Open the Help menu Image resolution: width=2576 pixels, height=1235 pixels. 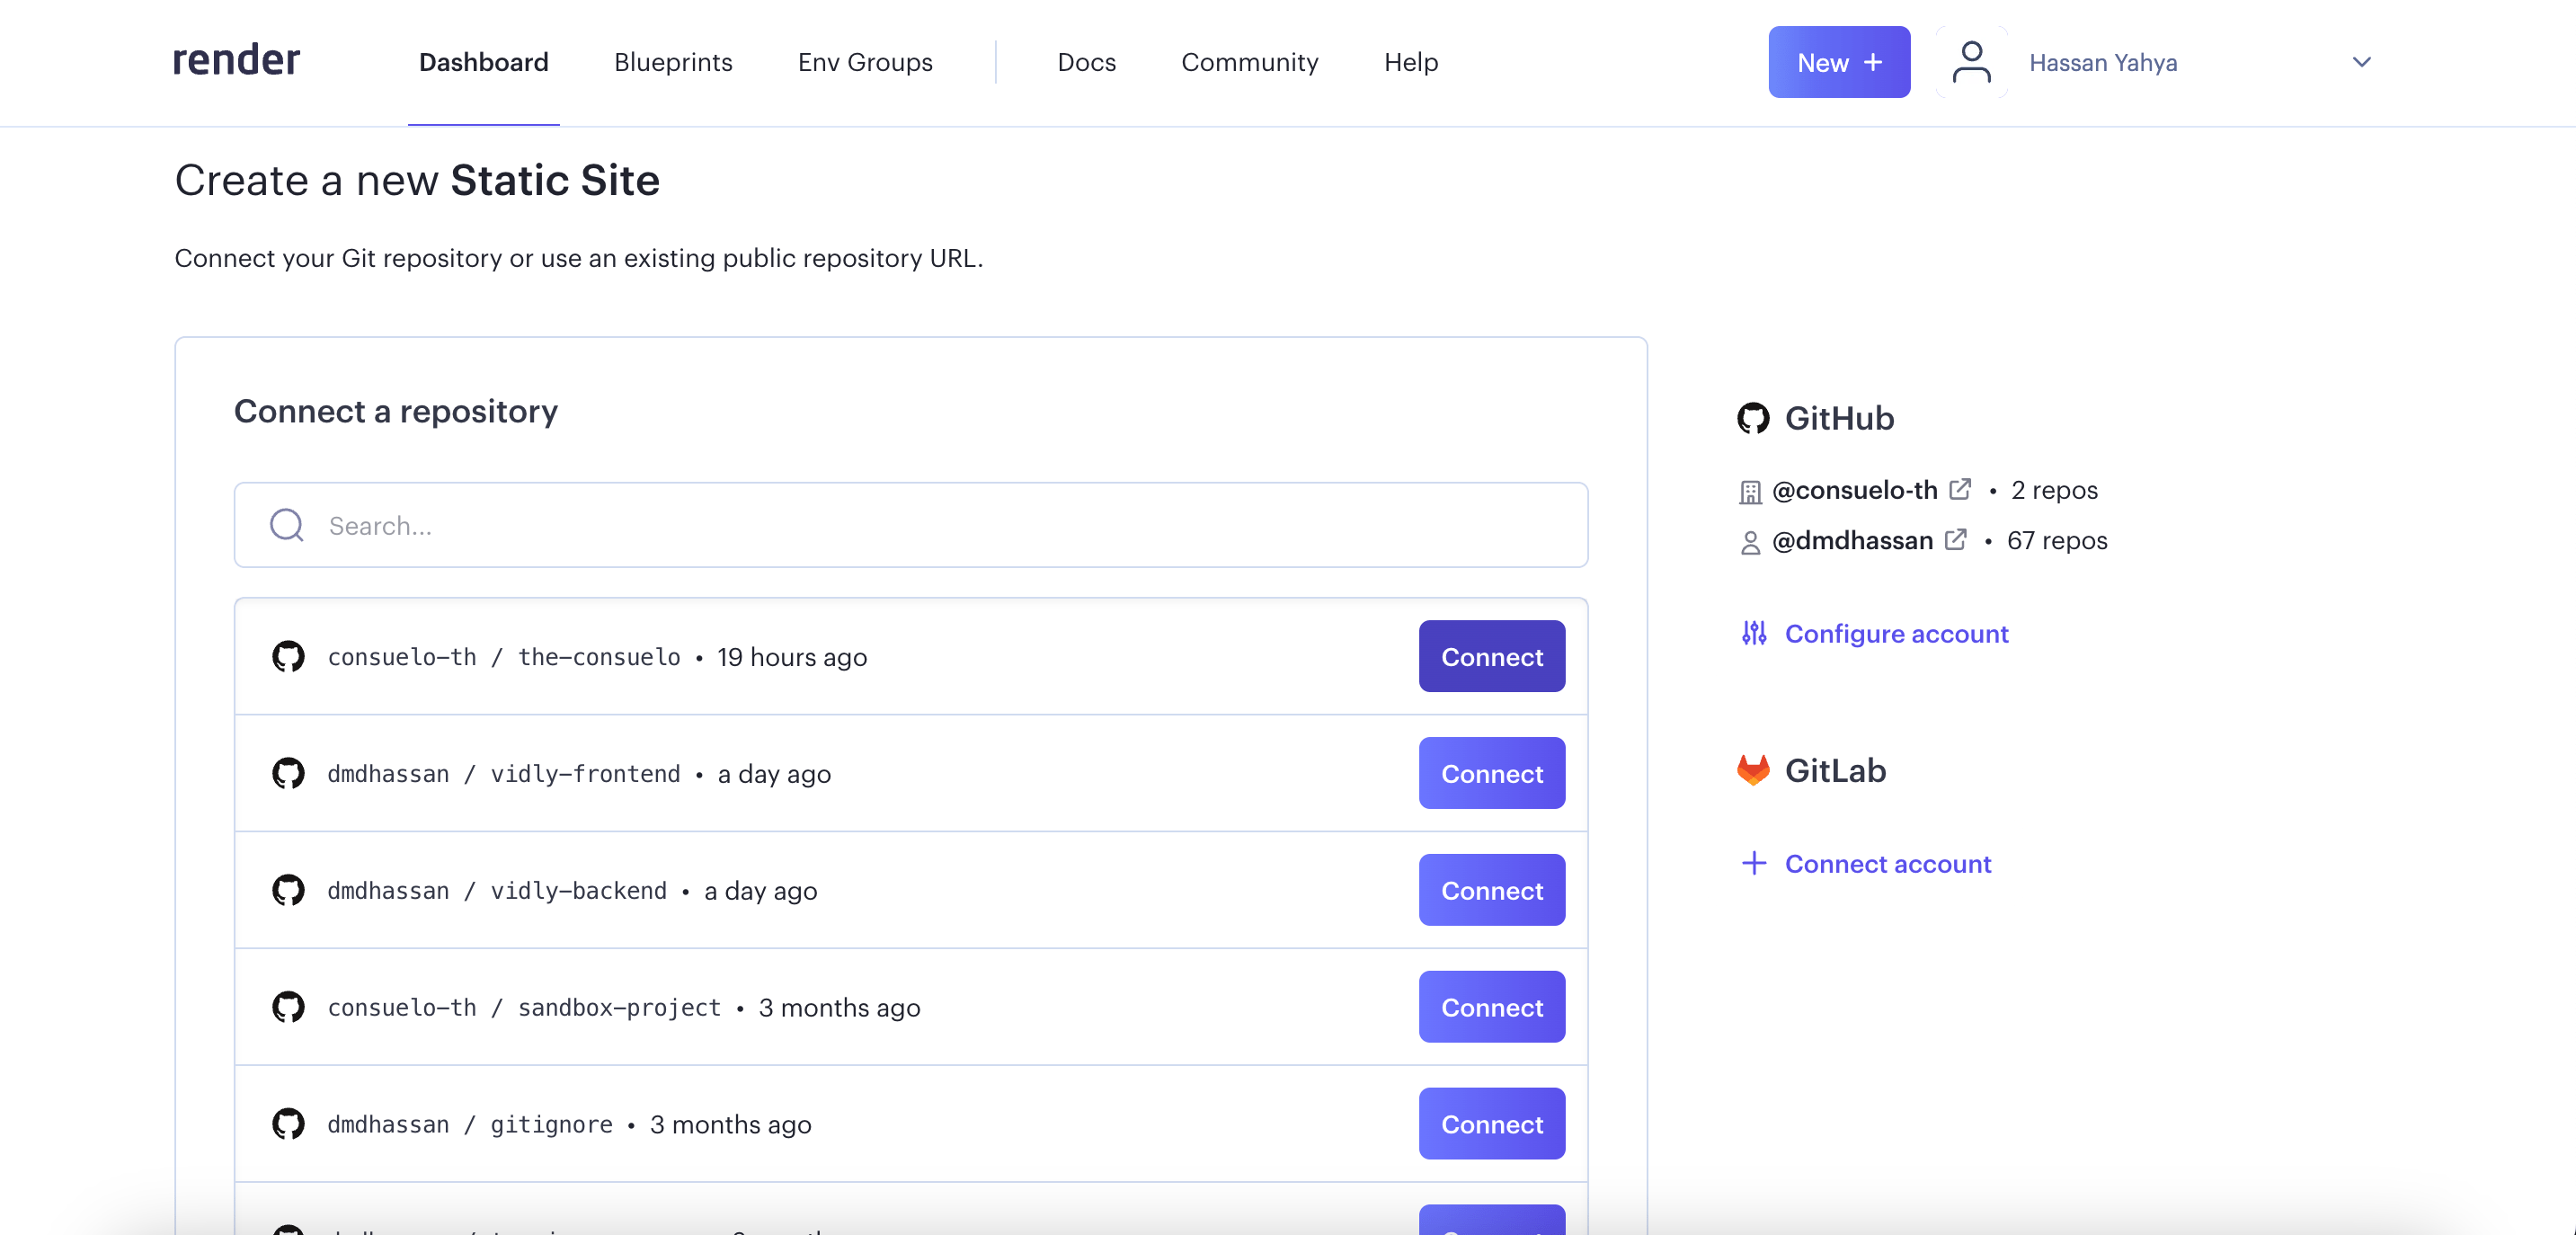pos(1411,62)
